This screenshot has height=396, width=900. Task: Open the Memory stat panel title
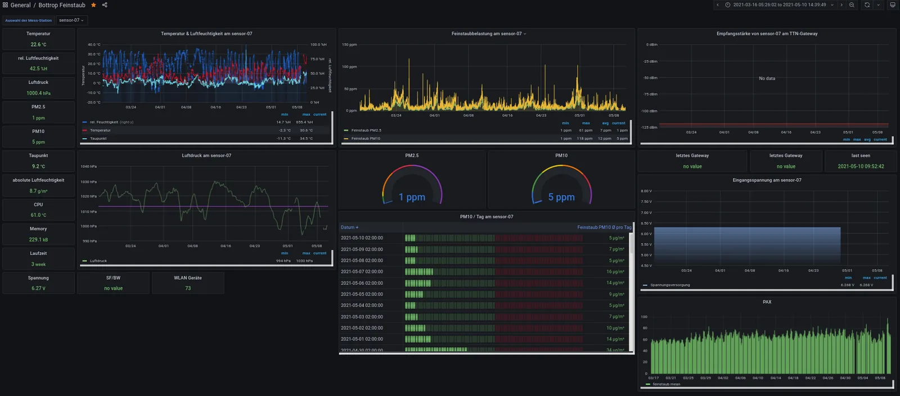[x=38, y=229]
